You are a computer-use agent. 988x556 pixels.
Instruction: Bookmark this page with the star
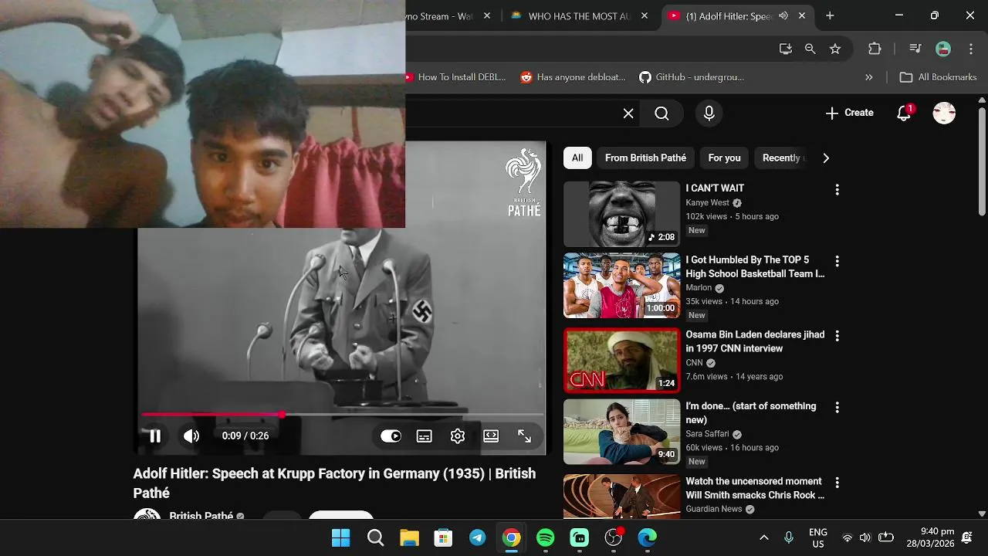coord(835,49)
